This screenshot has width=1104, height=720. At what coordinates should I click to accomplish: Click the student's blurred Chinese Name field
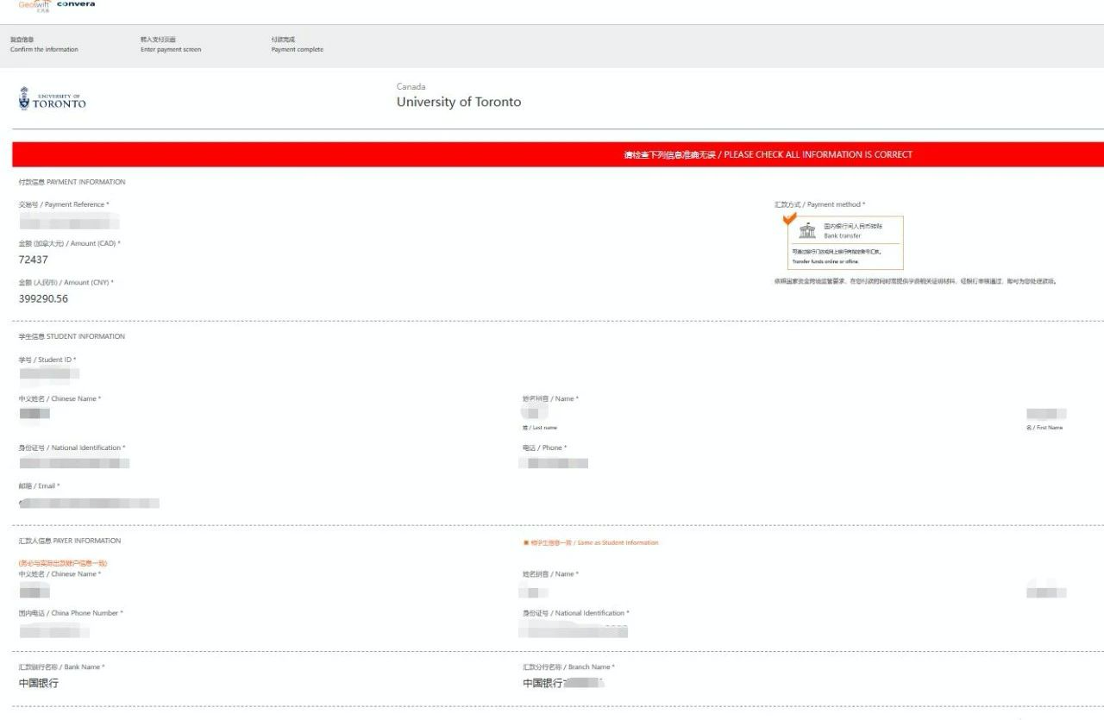(x=34, y=414)
